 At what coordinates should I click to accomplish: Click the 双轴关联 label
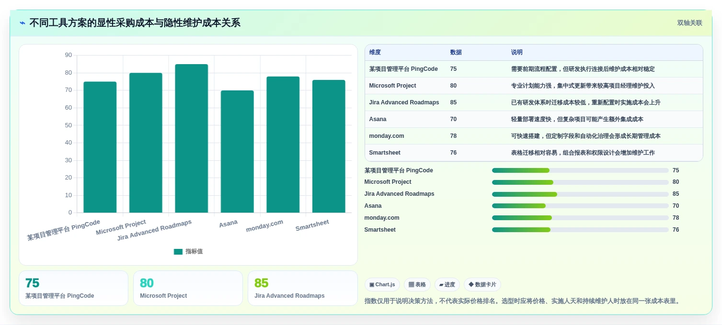click(x=689, y=23)
